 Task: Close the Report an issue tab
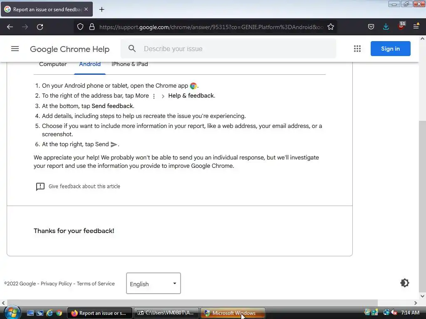(x=86, y=9)
